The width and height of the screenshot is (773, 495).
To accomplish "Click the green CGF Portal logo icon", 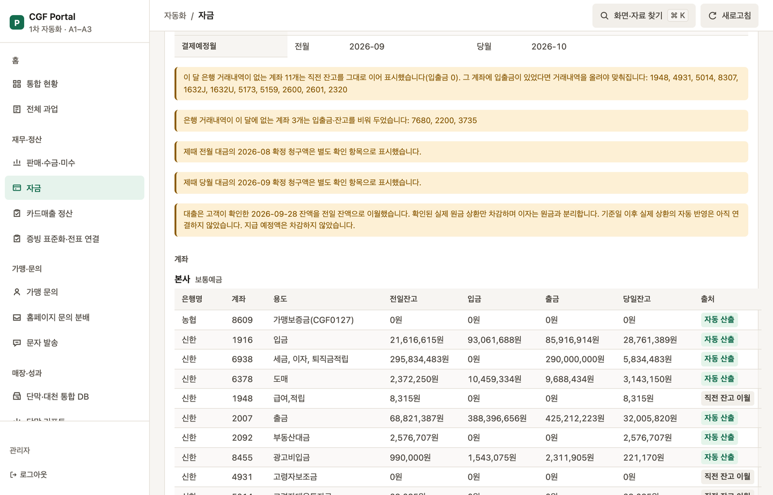I will tap(17, 23).
